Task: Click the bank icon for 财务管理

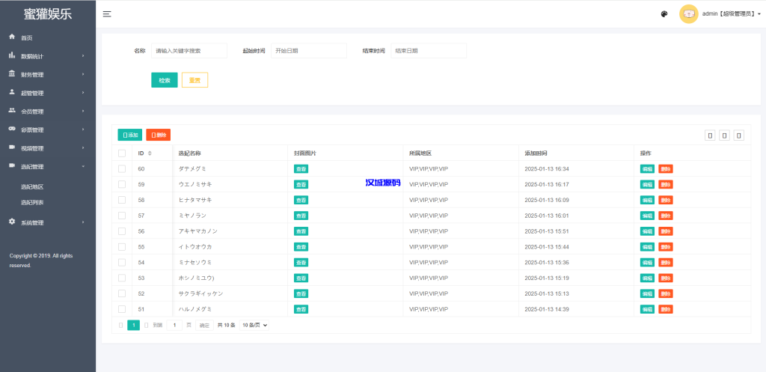Action: 12,74
